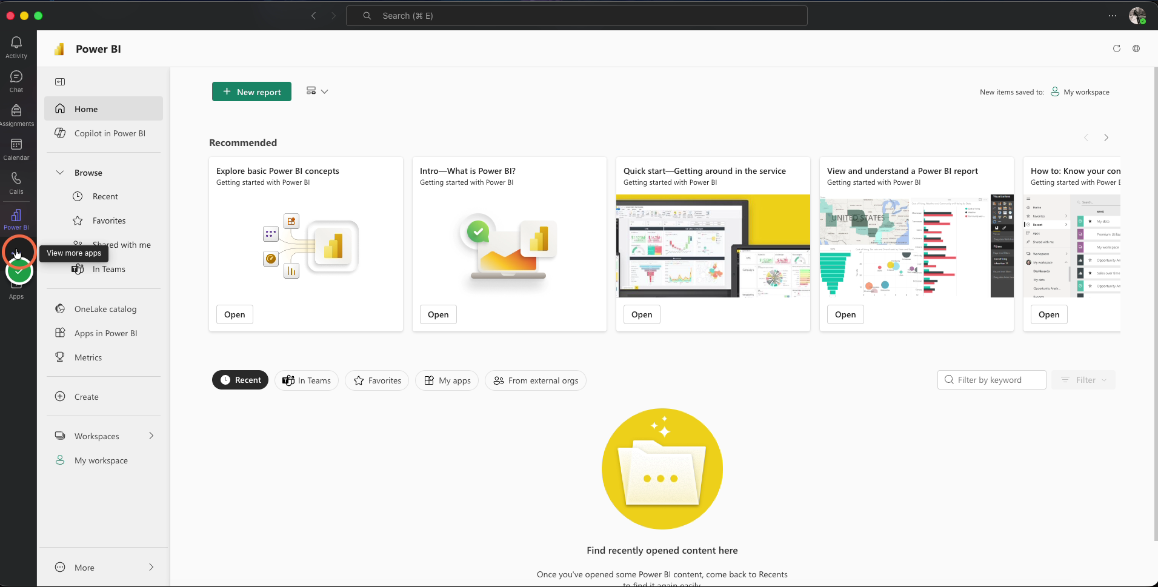1158x587 pixels.
Task: Switch to the My apps tab
Action: point(447,380)
